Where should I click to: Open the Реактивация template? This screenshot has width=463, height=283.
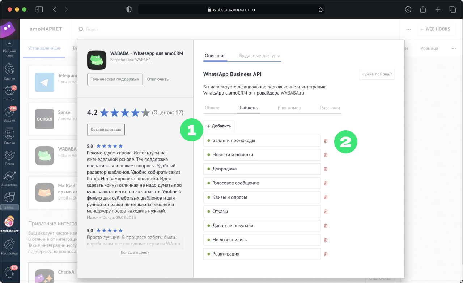pyautogui.click(x=262, y=254)
